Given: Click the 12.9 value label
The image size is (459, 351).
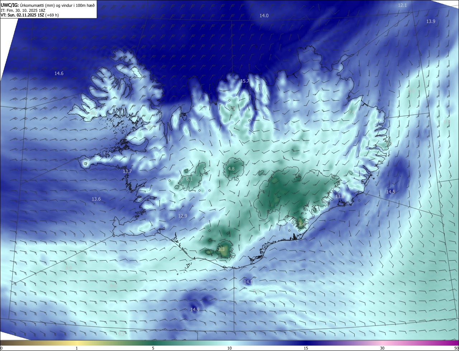Looking at the screenshot, I should (183, 216).
